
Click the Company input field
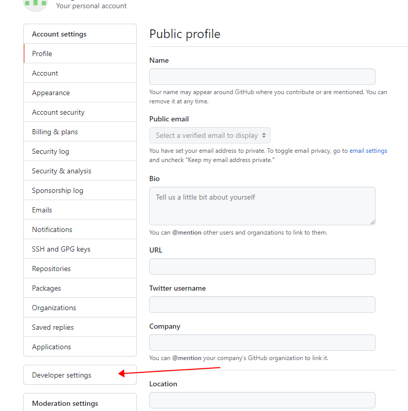[x=262, y=343]
